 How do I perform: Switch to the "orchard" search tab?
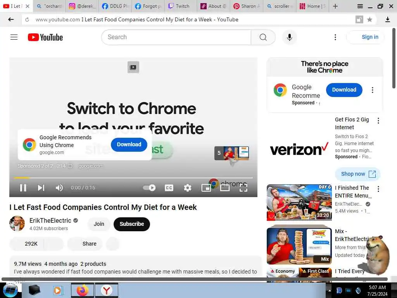click(49, 6)
